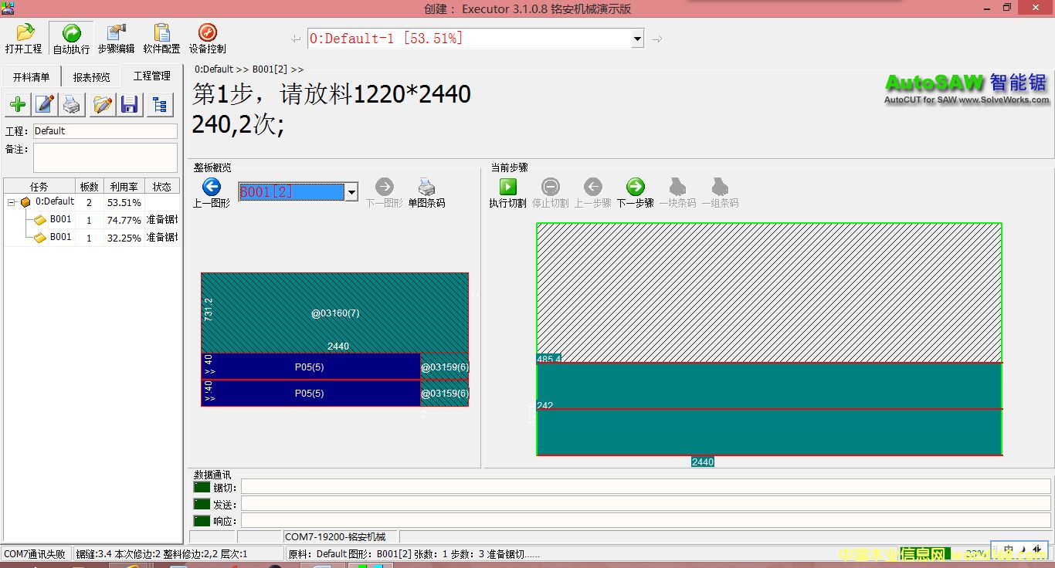Select the 自动执行 auto execute tool

tap(71, 39)
